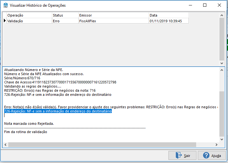The width and height of the screenshot is (228, 163).
Task: Click the log panel vertical scrollbar thumb
Action: (222, 114)
